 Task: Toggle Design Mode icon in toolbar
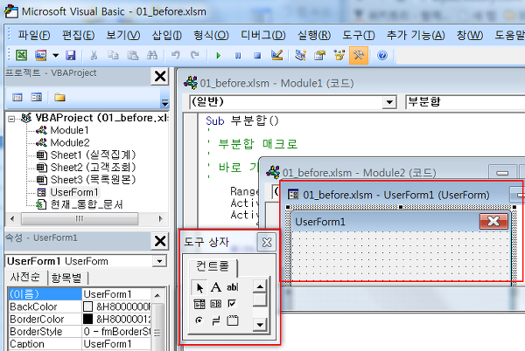277,55
